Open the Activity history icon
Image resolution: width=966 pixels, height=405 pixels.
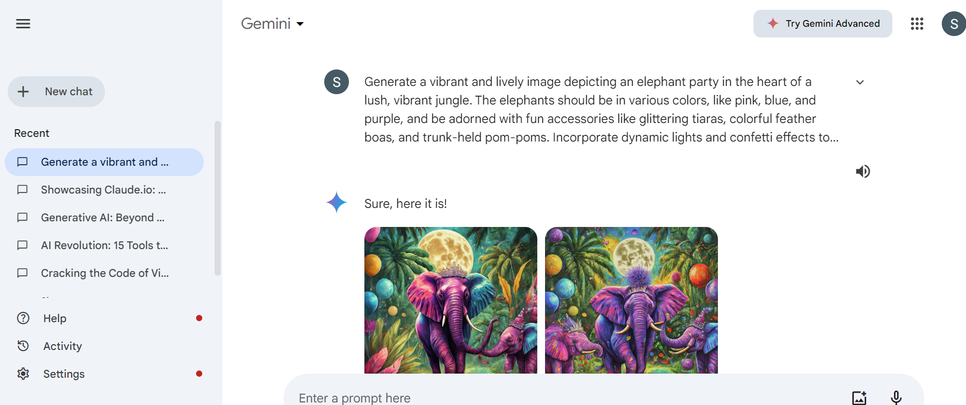23,346
